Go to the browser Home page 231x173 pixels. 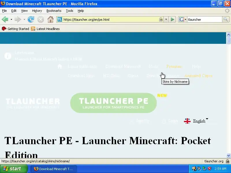50,19
